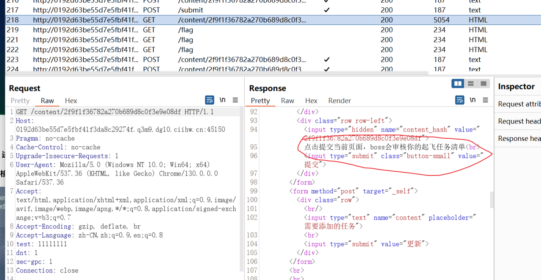The width and height of the screenshot is (541, 280).
Task: Toggle word wrap icon in Request panel
Action: (209, 100)
